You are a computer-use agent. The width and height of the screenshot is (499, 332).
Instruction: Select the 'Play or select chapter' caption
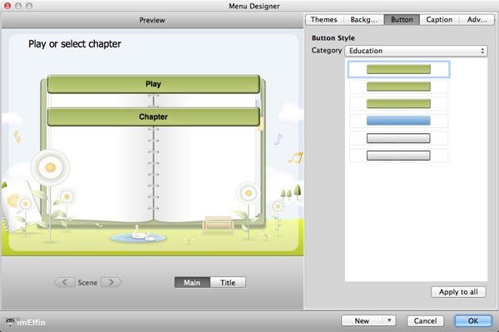(x=75, y=44)
